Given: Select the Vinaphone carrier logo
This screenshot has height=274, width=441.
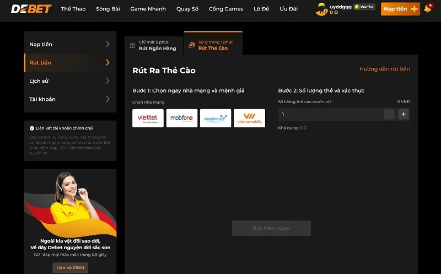Looking at the screenshot, I should 216,118.
